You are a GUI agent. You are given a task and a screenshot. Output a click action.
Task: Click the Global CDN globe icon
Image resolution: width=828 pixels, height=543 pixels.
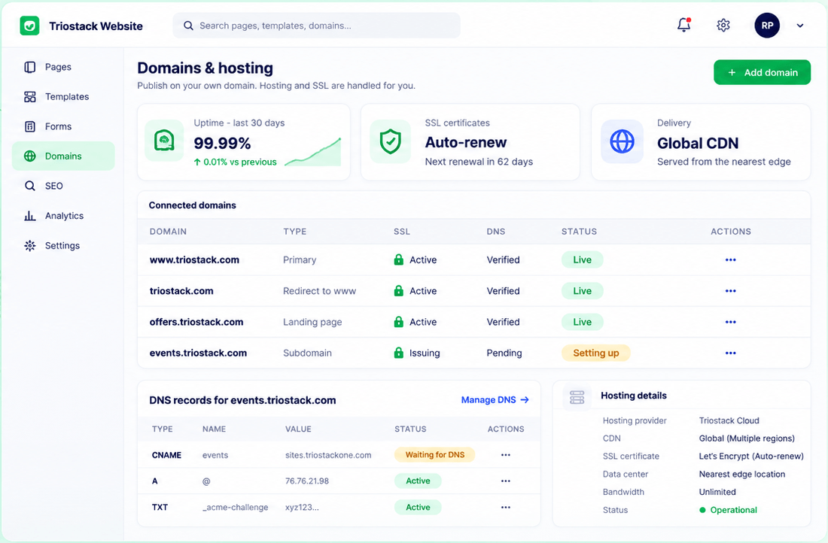tap(622, 141)
